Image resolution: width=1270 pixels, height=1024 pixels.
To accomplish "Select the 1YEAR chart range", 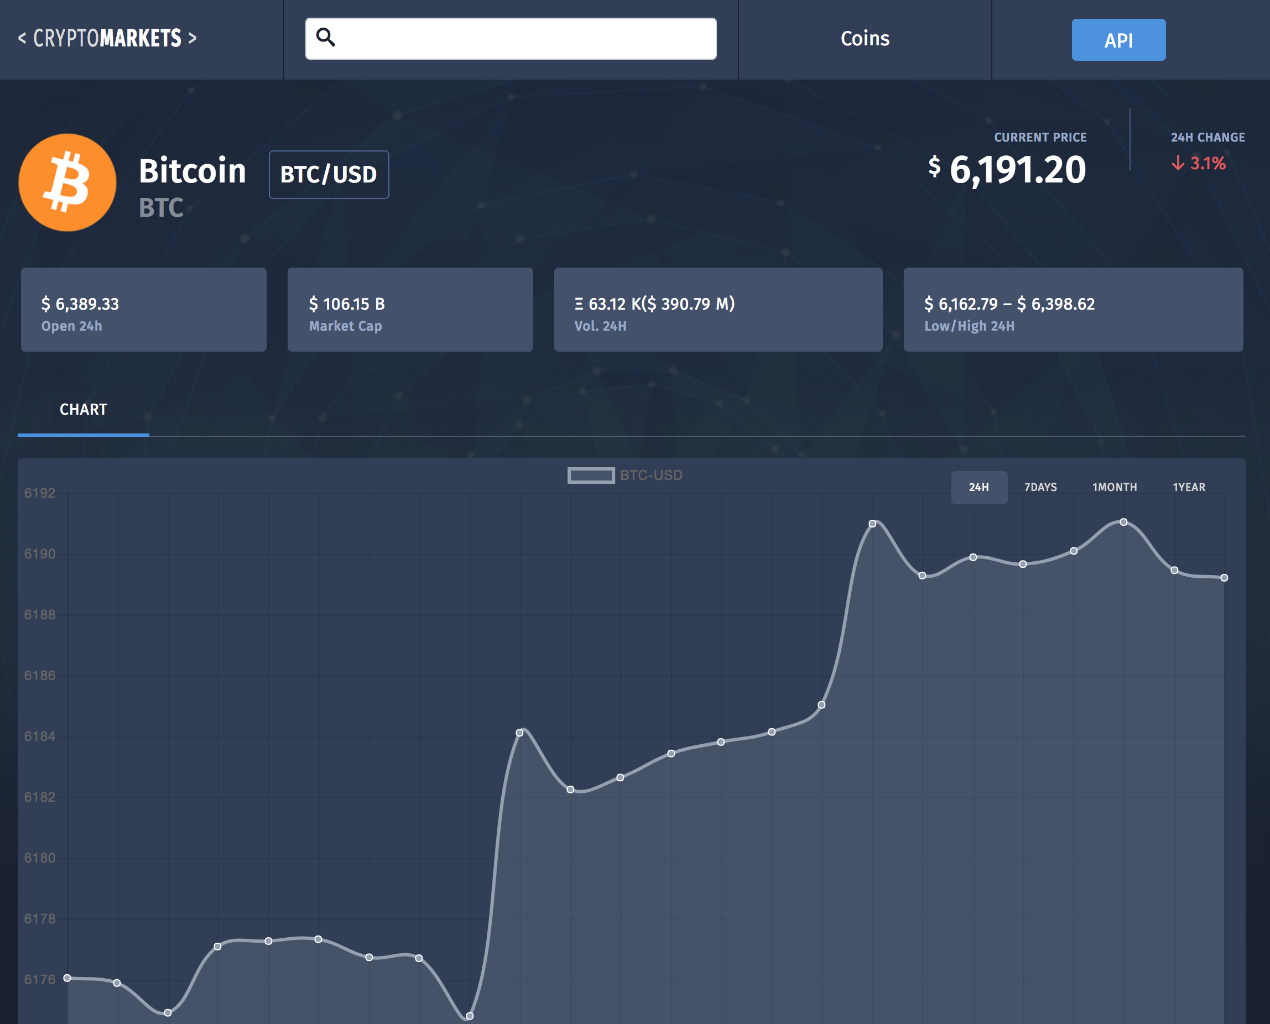I will click(x=1189, y=487).
